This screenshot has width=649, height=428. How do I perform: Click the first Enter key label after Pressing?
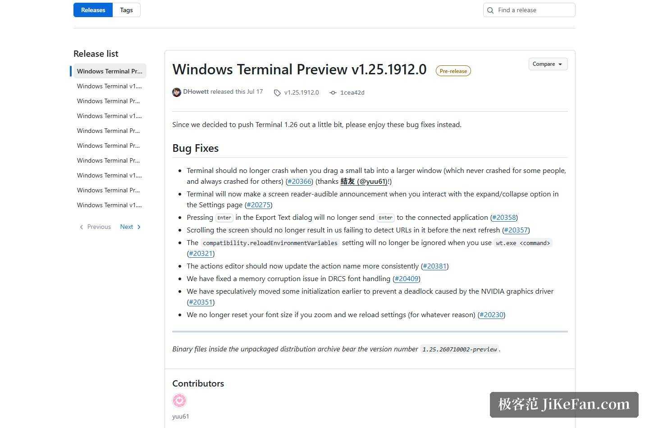pos(224,218)
